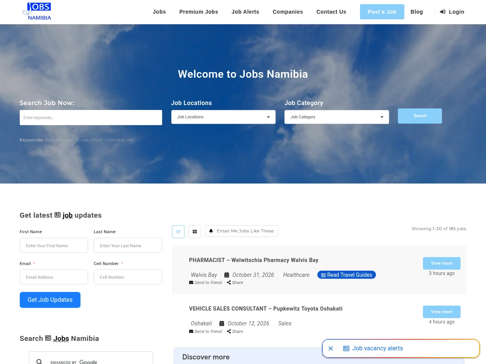The width and height of the screenshot is (486, 364).
Task: Click the Sales category tag
Action: point(285,323)
